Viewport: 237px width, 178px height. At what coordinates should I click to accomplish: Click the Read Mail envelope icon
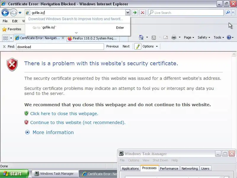(166, 37)
